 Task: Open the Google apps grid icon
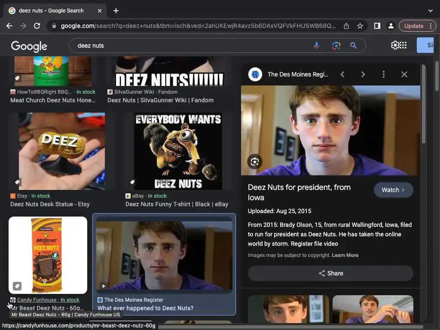pos(403,45)
